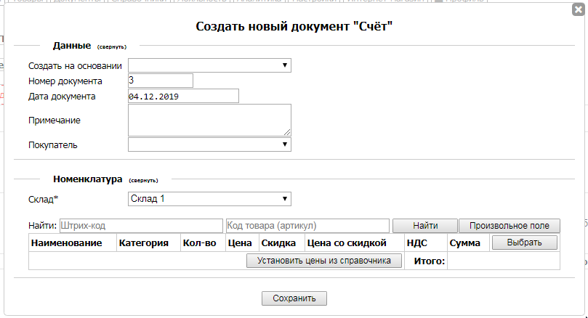This screenshot has width=588, height=318.
Task: Click the "Итого:" label
Action: pos(430,261)
